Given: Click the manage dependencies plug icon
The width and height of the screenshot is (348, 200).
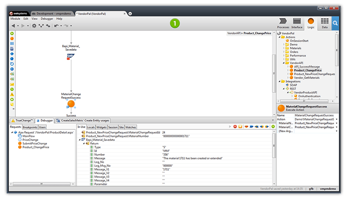Looking at the screenshot, I should pos(48,26).
